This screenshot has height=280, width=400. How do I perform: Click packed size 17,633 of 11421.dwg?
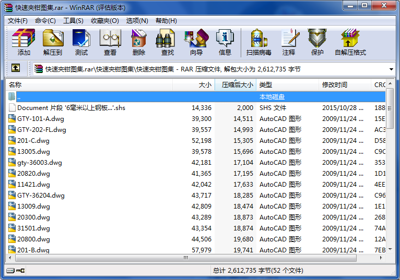pos(243,185)
